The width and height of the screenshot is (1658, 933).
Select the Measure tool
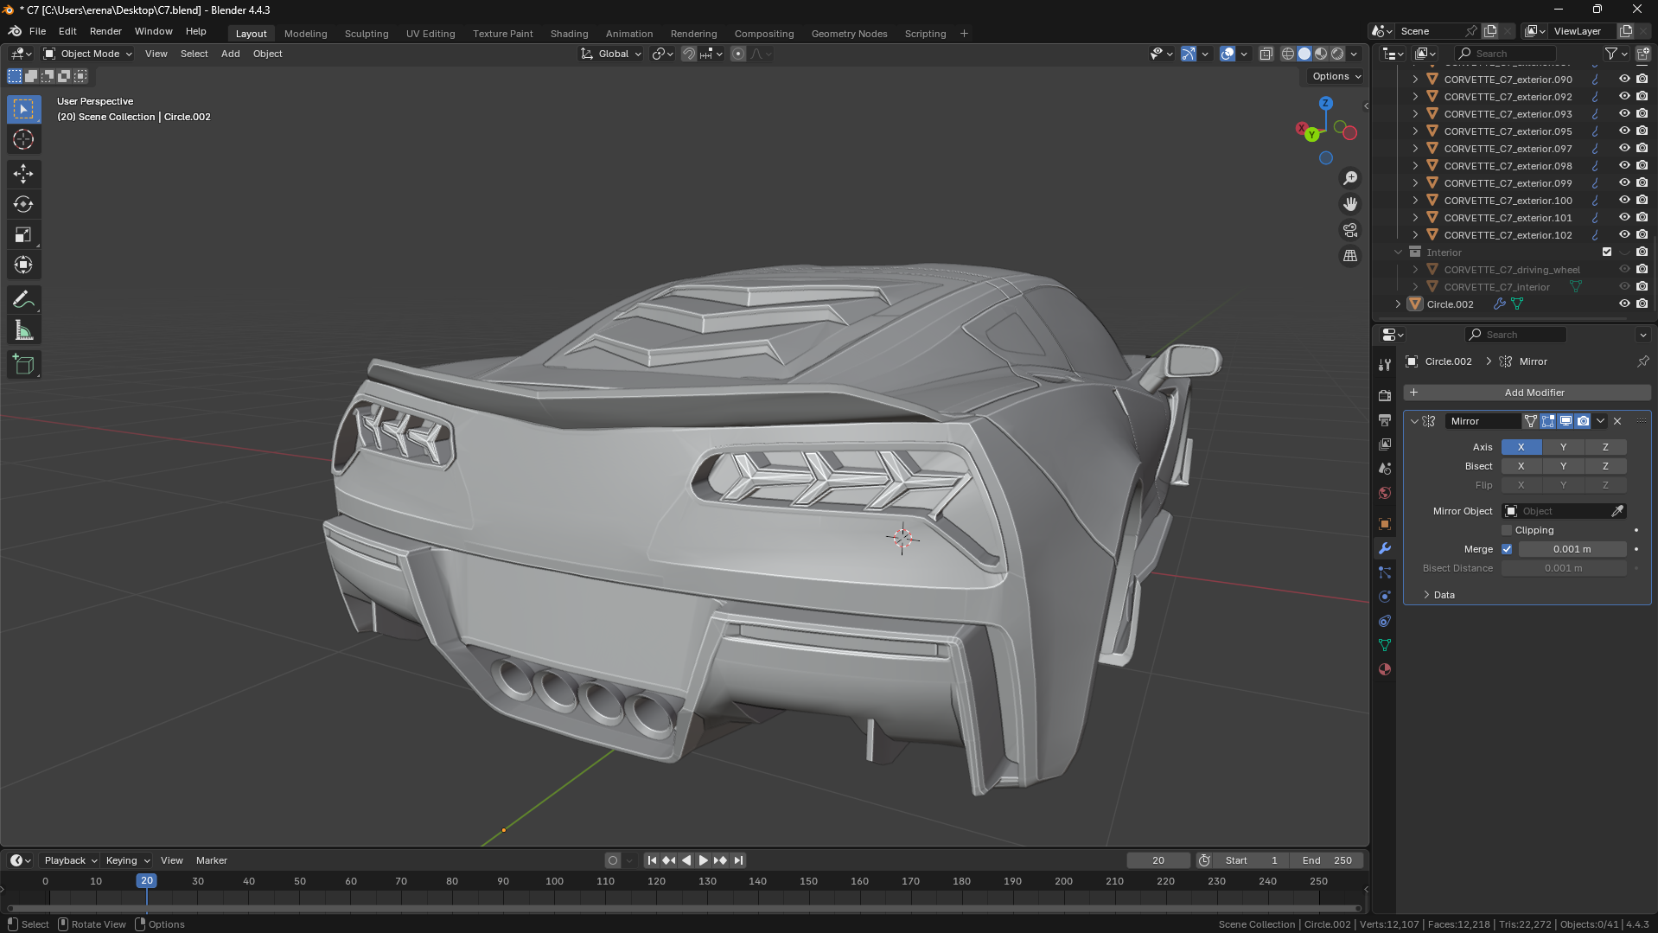(x=23, y=330)
